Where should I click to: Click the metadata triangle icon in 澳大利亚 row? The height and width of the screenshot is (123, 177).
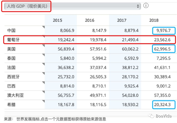(x=44, y=92)
